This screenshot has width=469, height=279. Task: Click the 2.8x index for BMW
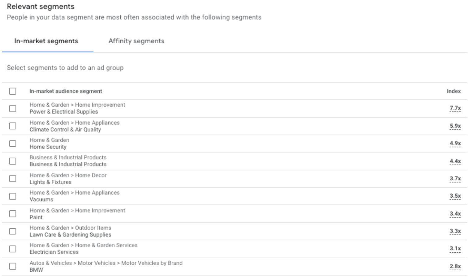click(x=455, y=266)
